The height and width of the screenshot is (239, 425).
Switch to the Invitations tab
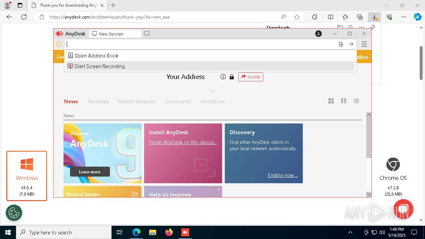pyautogui.click(x=212, y=101)
